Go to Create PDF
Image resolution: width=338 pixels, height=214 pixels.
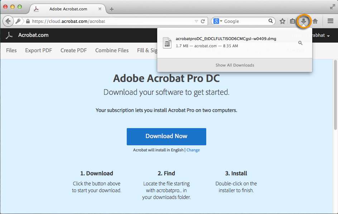[73, 50]
